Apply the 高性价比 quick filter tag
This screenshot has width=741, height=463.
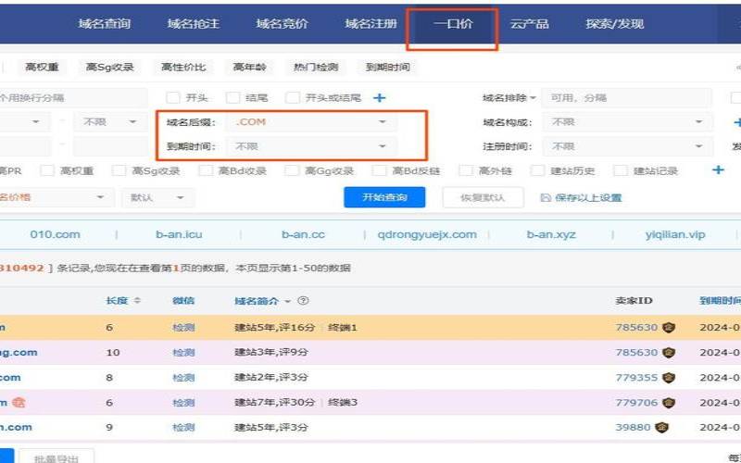click(183, 67)
